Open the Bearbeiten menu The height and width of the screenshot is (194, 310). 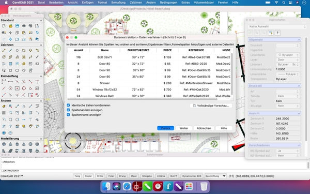56,3
